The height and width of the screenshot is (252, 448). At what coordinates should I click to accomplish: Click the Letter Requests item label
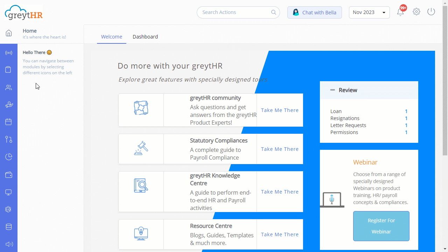[x=348, y=125]
